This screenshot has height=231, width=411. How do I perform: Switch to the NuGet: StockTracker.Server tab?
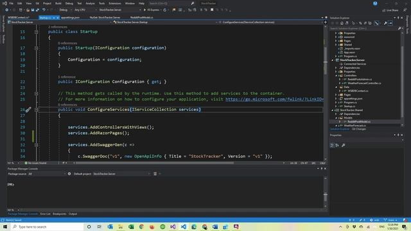[x=105, y=17]
